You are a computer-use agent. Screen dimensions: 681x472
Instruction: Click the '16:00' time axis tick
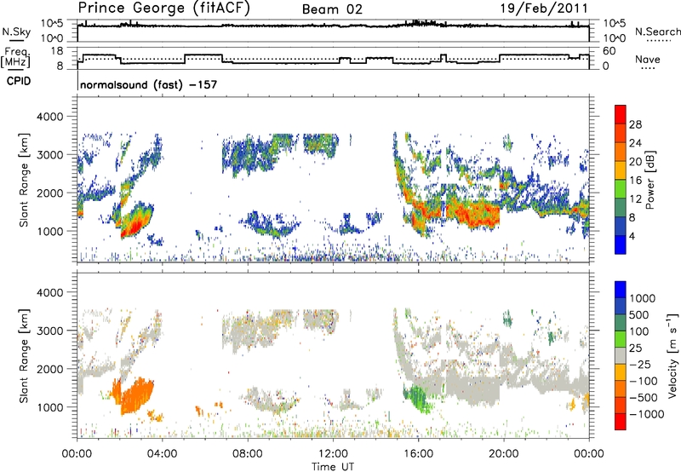click(418, 454)
